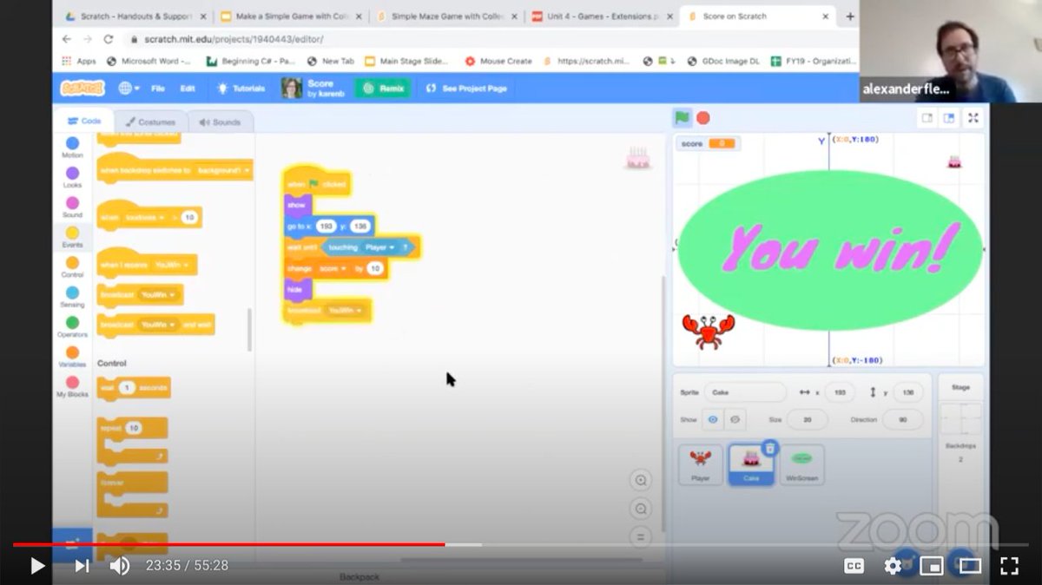The image size is (1042, 585).
Task: Switch to the Sounds tab
Action: [x=220, y=122]
